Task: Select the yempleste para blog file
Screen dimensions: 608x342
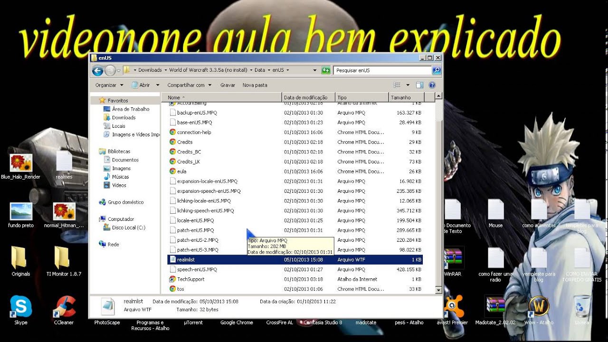Action: click(539, 265)
